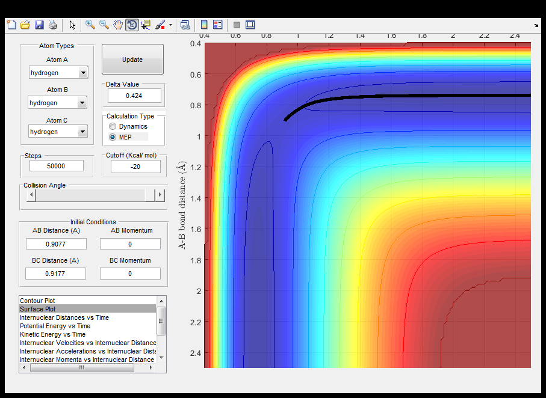
Task: Choose Contour Plot in the plot list
Action: click(x=38, y=301)
